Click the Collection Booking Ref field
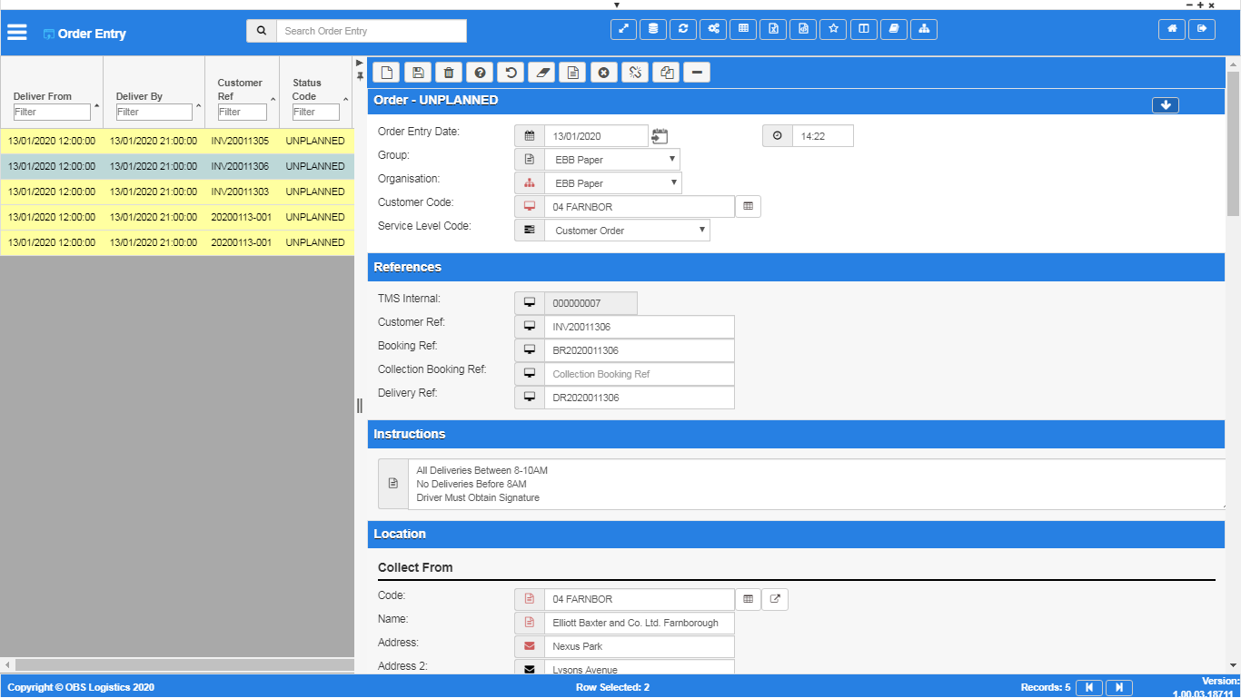This screenshot has height=698, width=1241. click(x=639, y=374)
